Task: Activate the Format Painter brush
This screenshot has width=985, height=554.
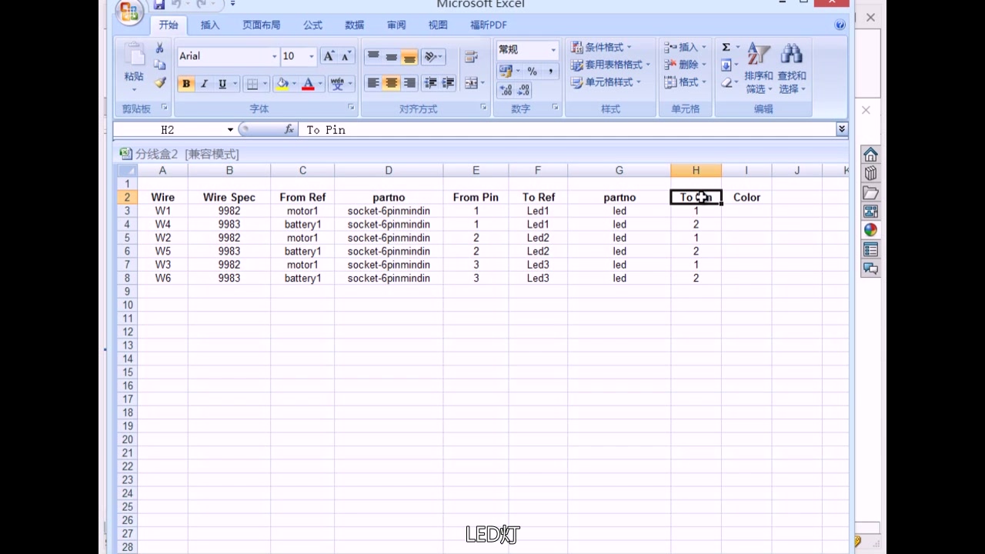Action: click(159, 82)
